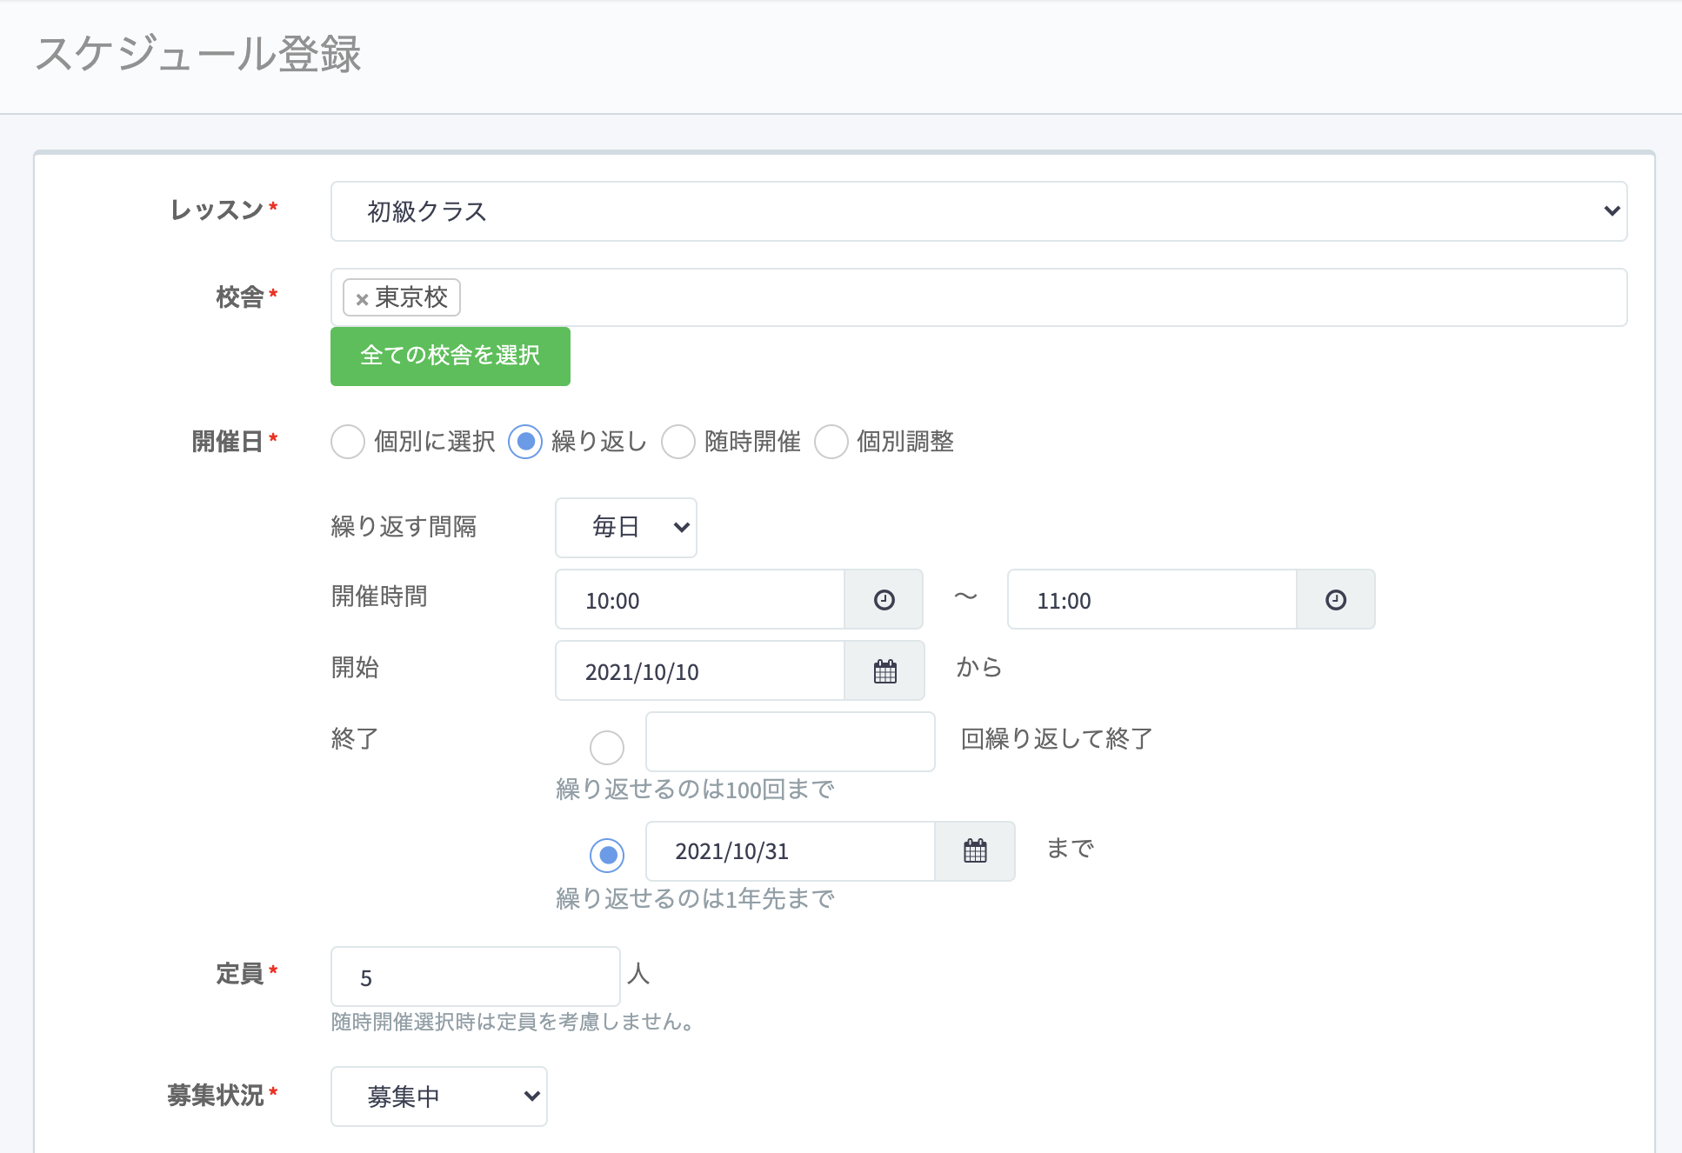Click the 繰り返す間隔 label
1682x1153 pixels.
click(404, 527)
